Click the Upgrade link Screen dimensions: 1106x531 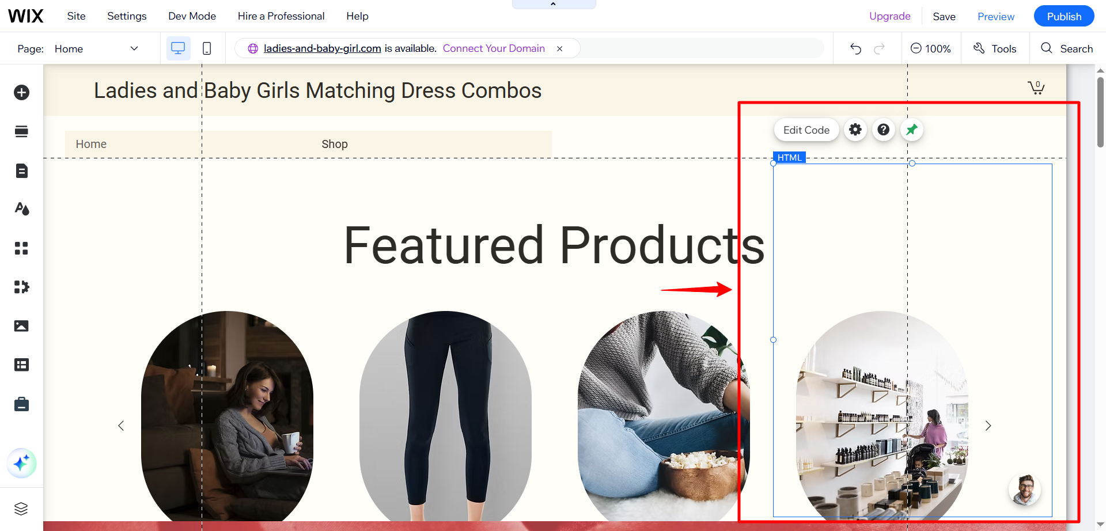(890, 16)
